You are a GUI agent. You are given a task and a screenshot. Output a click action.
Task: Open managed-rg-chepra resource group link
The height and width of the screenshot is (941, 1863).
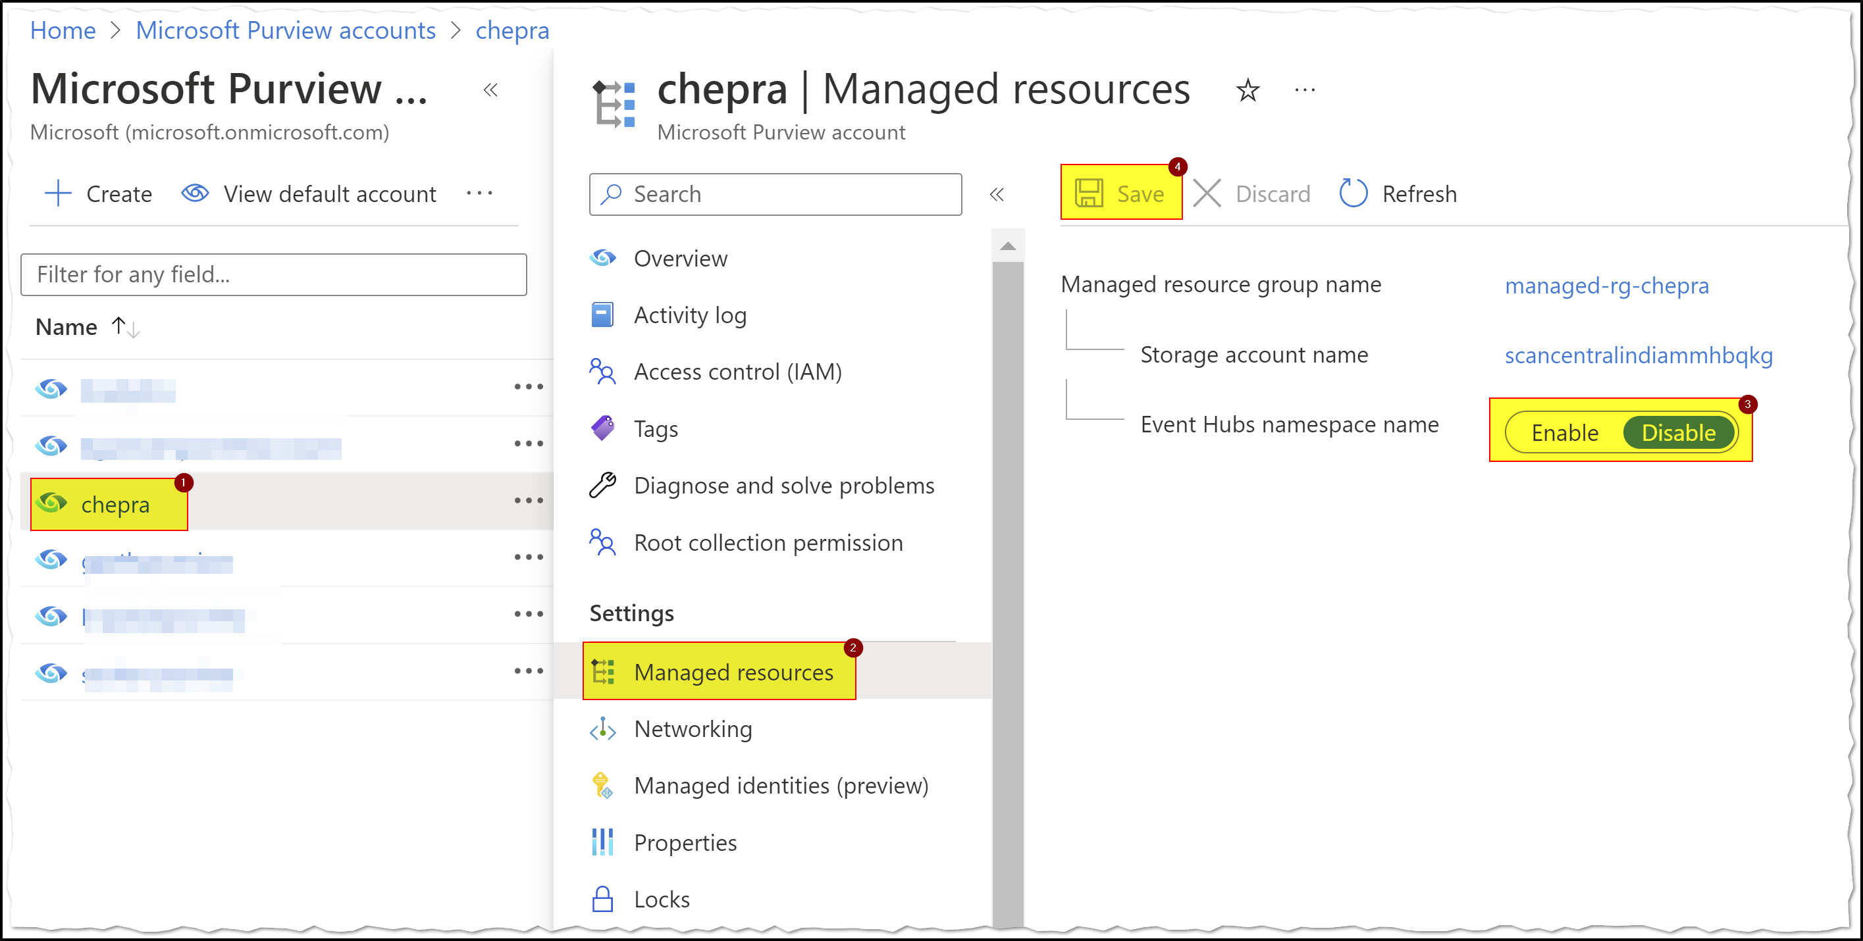coord(1606,286)
